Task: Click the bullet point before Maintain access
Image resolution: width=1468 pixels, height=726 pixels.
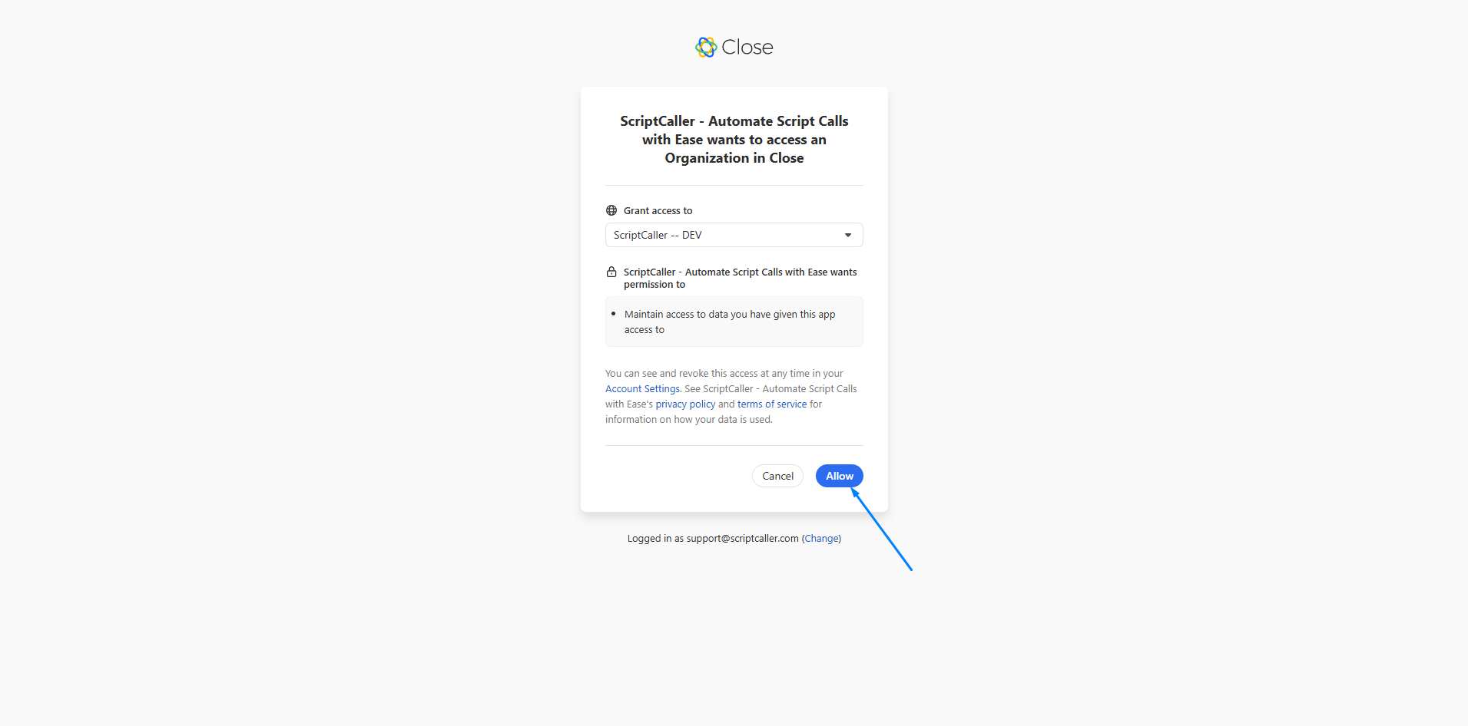Action: [613, 314]
